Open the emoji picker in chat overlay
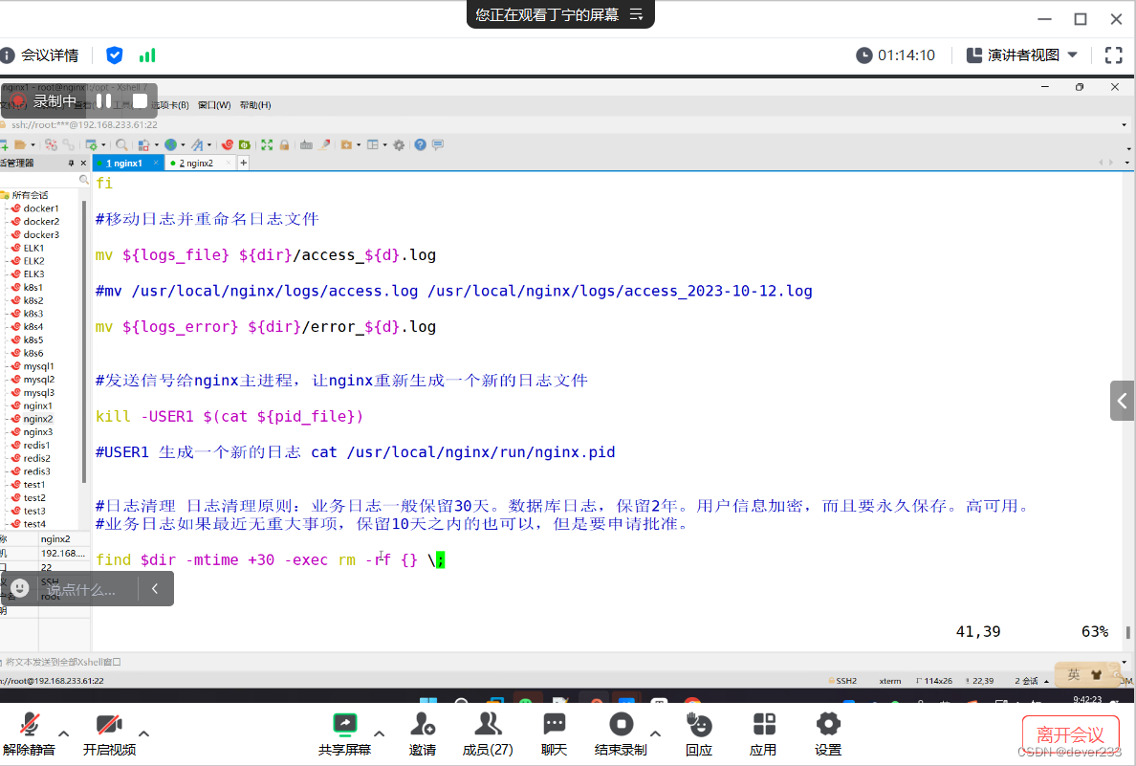The image size is (1136, 766). coord(19,588)
